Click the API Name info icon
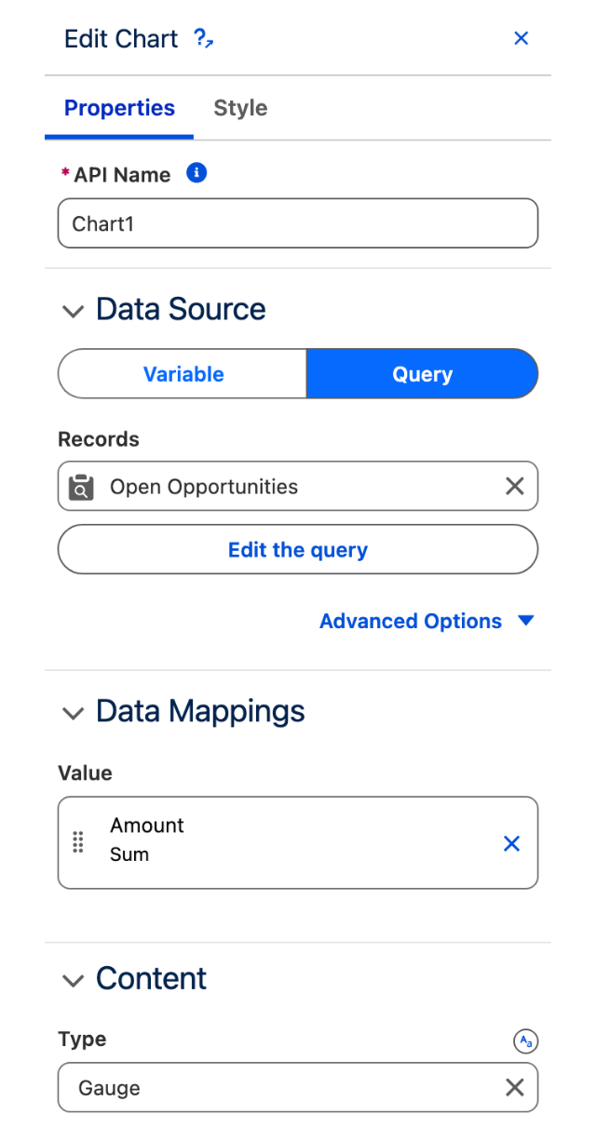 [196, 173]
